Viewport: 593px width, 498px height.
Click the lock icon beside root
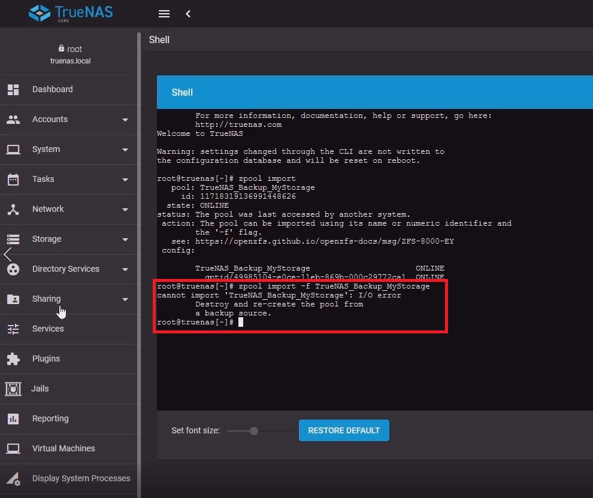(x=61, y=48)
